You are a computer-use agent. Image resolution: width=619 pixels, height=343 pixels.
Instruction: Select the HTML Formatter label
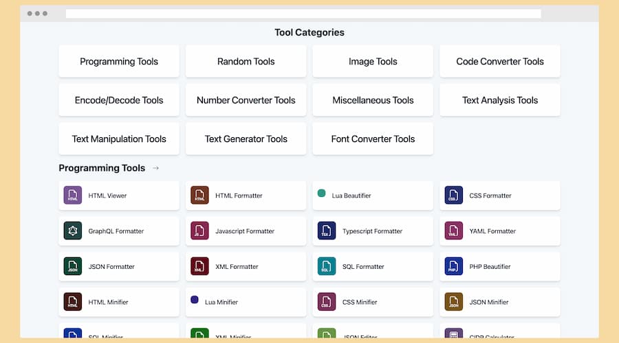(239, 196)
